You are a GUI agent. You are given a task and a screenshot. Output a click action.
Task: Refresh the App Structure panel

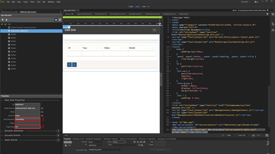tap(60, 20)
